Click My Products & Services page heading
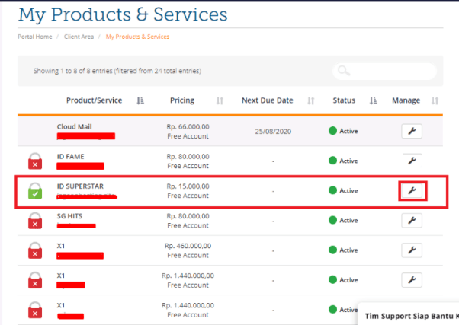This screenshot has width=459, height=325. point(123,14)
